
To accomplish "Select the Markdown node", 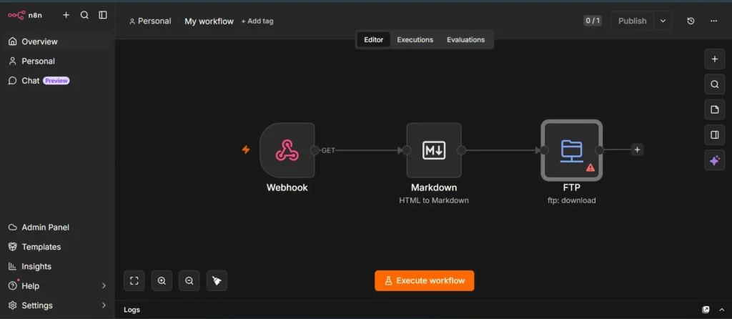I will (x=434, y=150).
